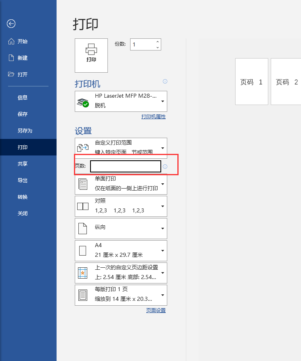Click the 页码 1 preview page
Image resolution: width=301 pixels, height=361 pixels.
251,82
